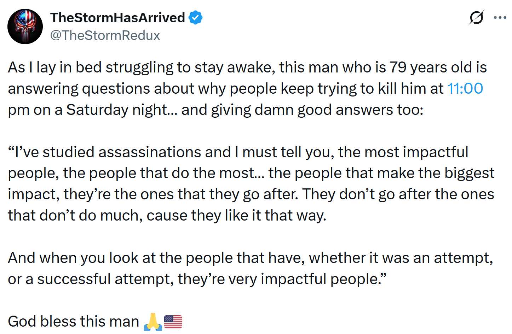Click the text "God bless this man"
512x334 pixels.
[73, 322]
